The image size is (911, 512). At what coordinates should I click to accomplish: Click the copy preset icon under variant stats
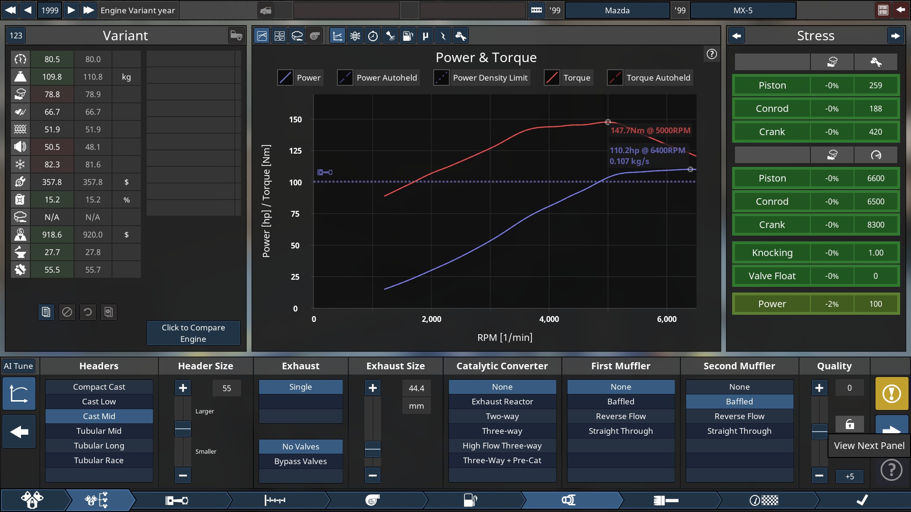pos(109,312)
